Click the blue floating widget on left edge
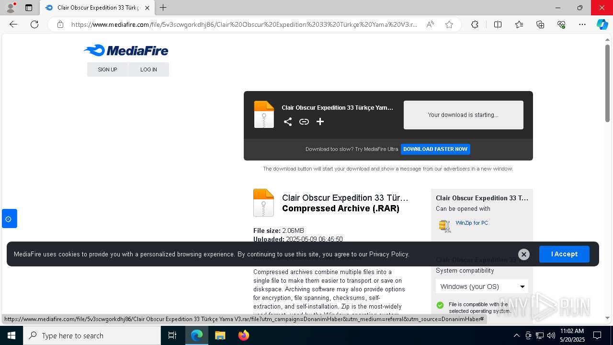 (9, 219)
